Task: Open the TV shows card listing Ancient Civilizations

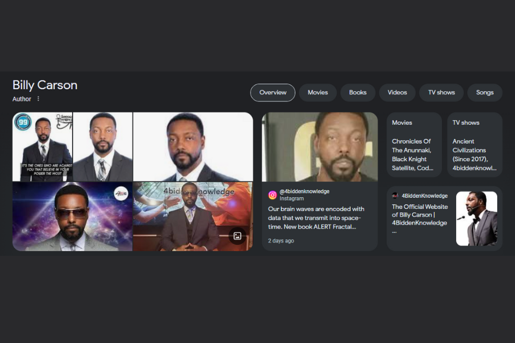Action: tap(474, 145)
